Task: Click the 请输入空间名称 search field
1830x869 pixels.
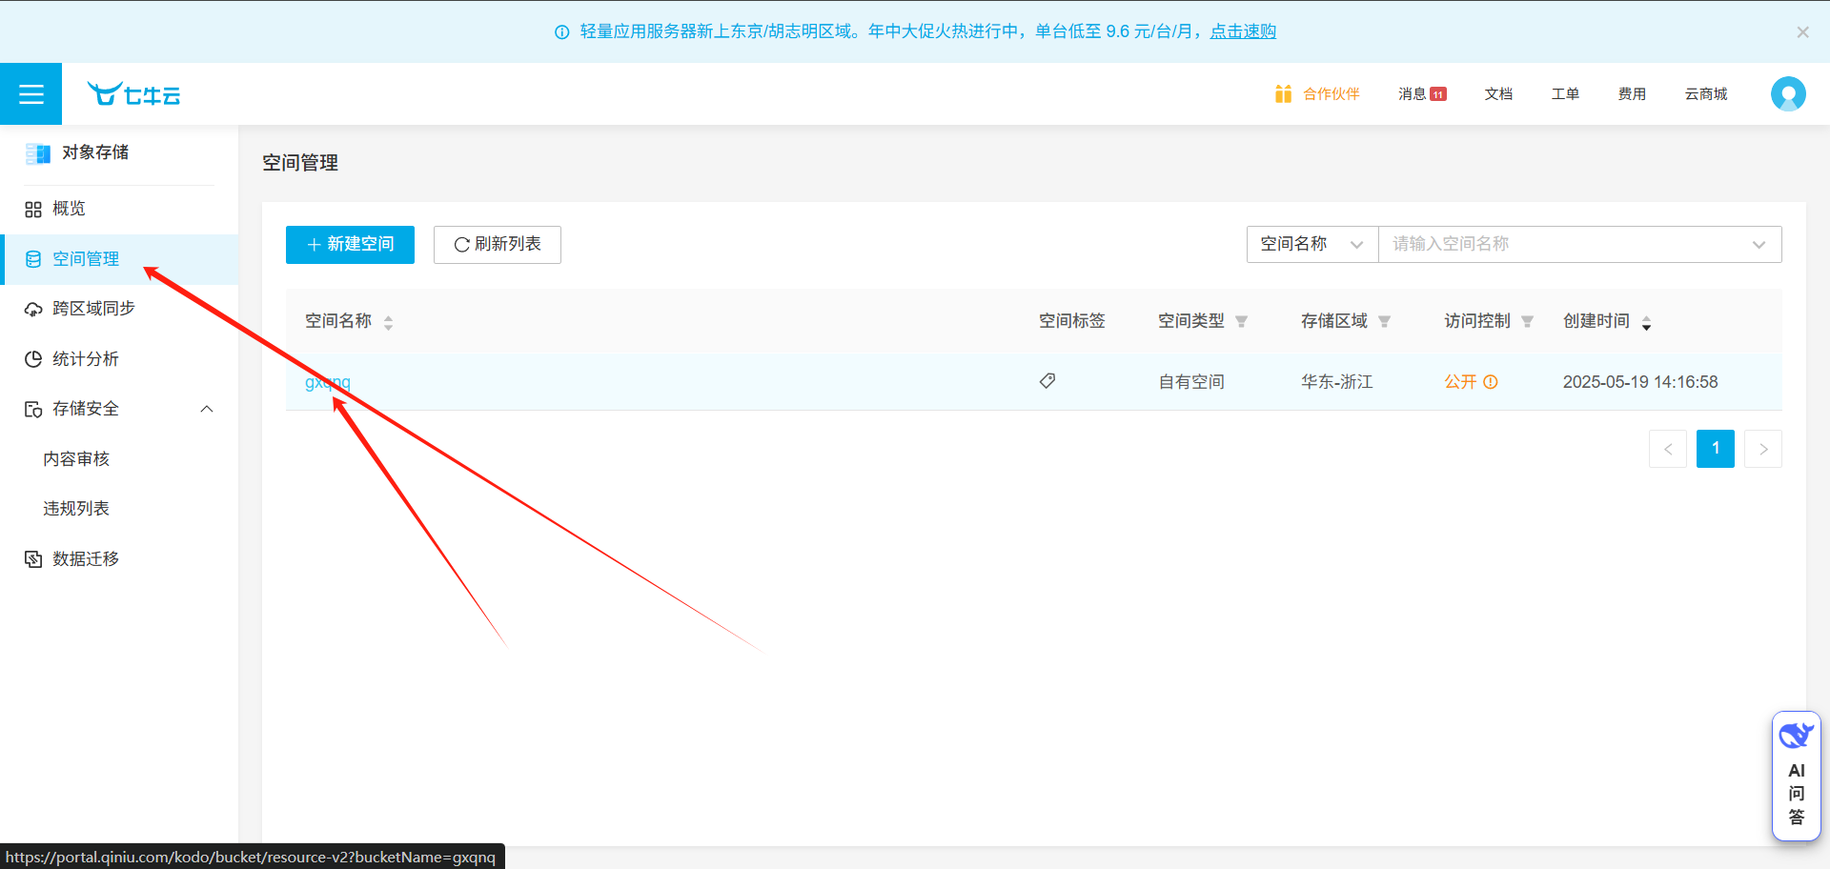Action: pos(1563,245)
